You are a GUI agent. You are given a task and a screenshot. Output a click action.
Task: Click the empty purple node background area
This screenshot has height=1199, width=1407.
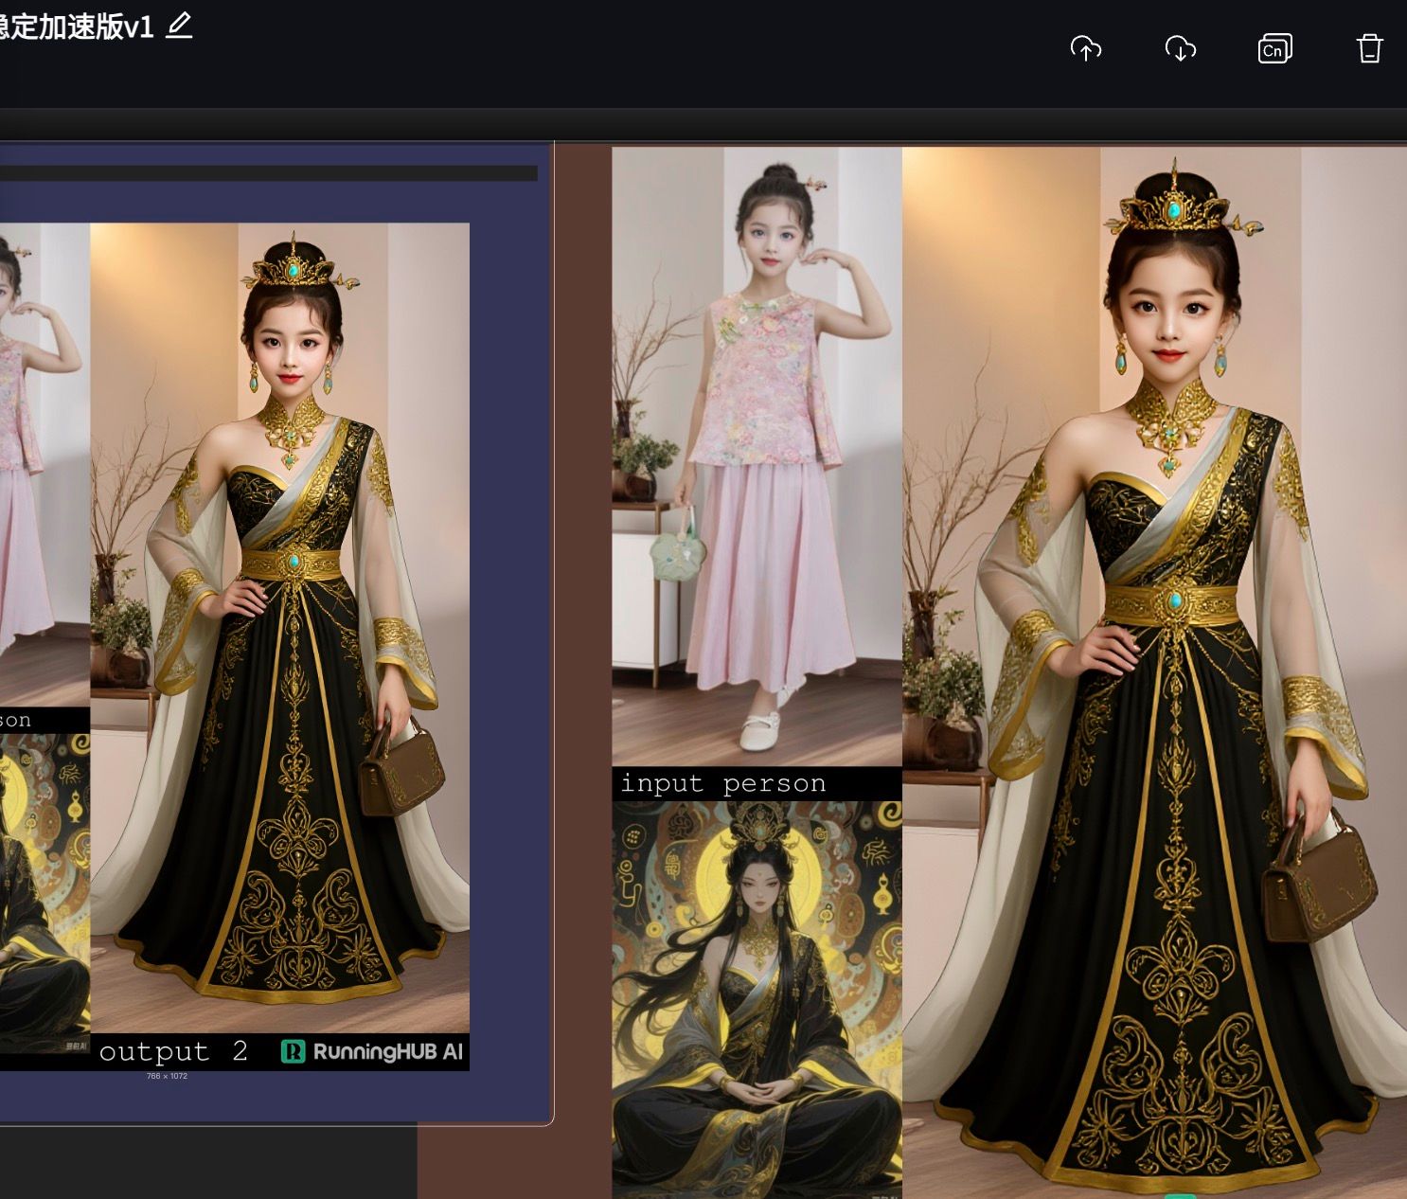coord(511,663)
